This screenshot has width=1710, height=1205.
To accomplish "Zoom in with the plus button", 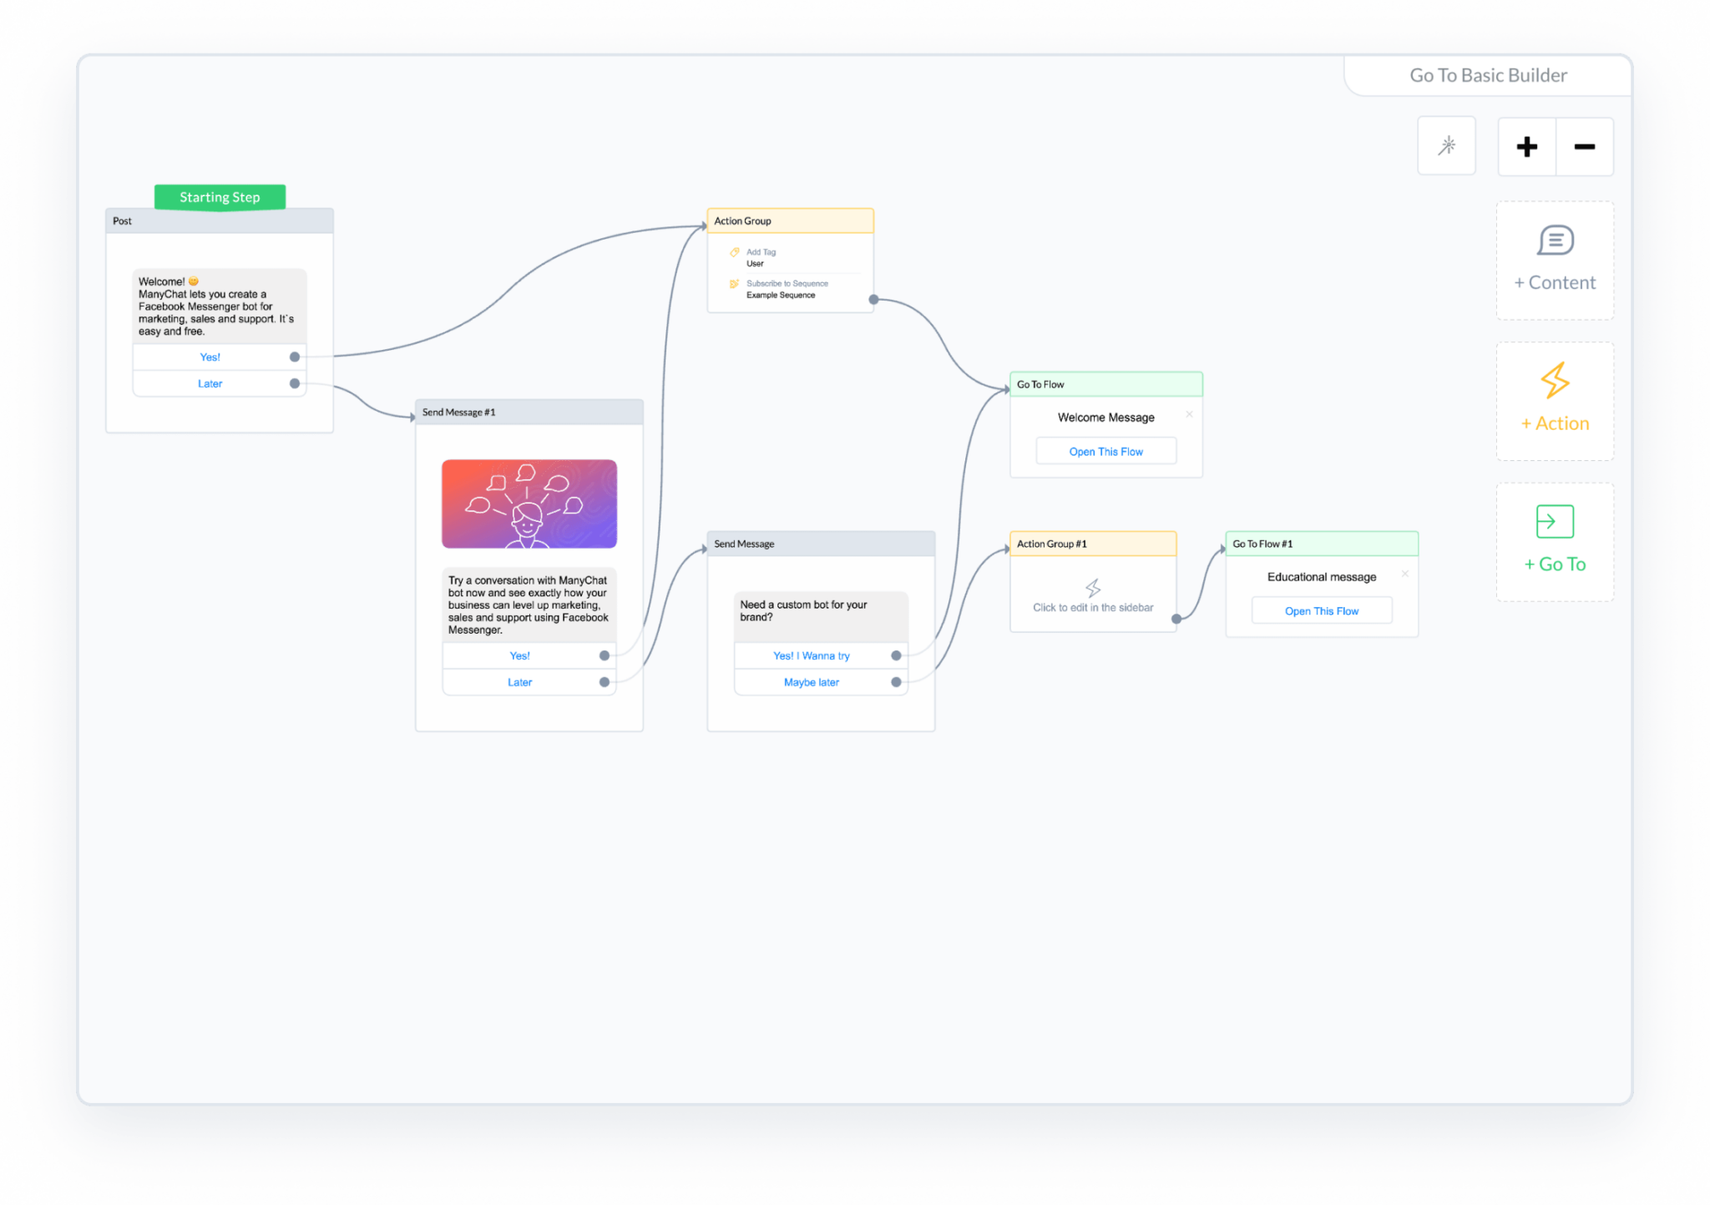I will tap(1526, 147).
